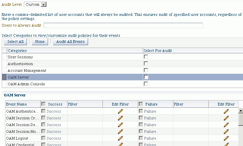
Task: Toggle Failure checkbox for OAM Authentication event
Action: pos(141,111)
